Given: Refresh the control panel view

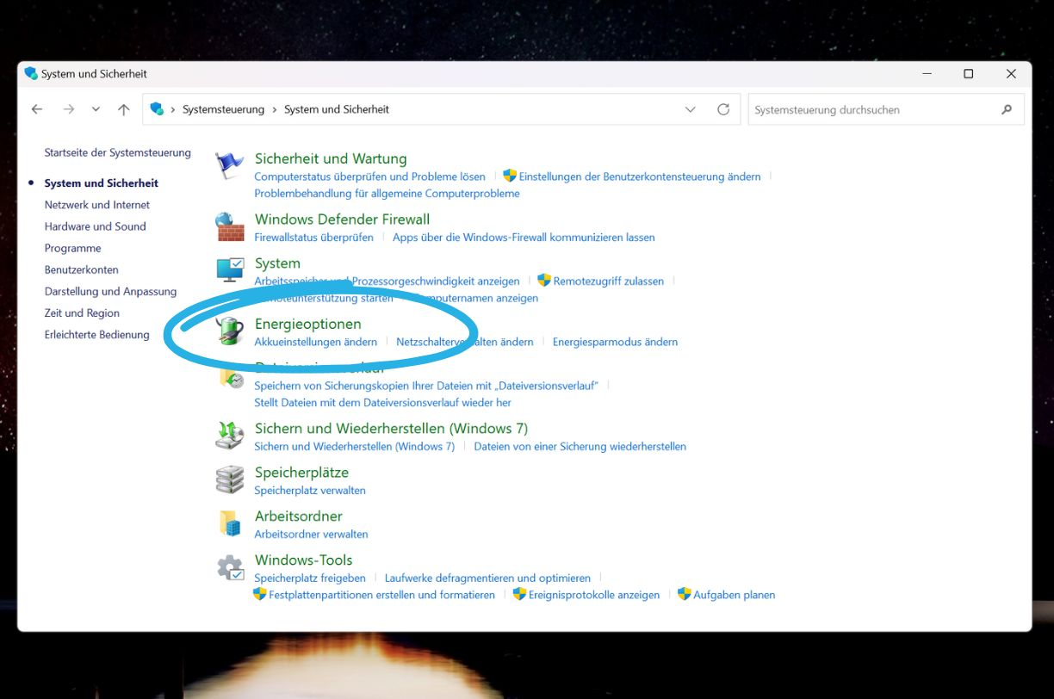Looking at the screenshot, I should tap(723, 109).
